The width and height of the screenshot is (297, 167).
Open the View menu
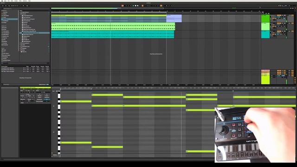pos(20,1)
